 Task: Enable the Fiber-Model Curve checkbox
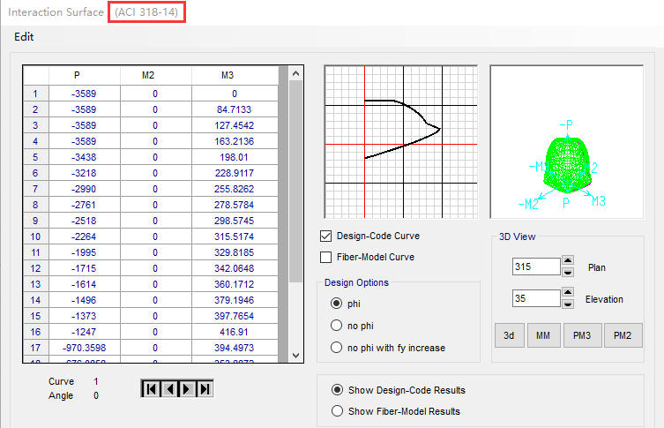pyautogui.click(x=326, y=257)
